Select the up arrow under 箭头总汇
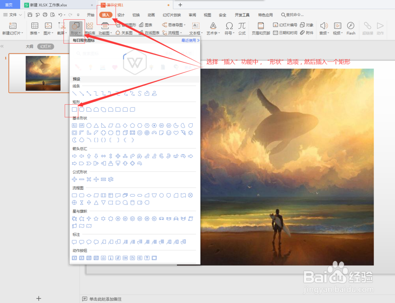Screen dimensions: 395x303 (89, 156)
